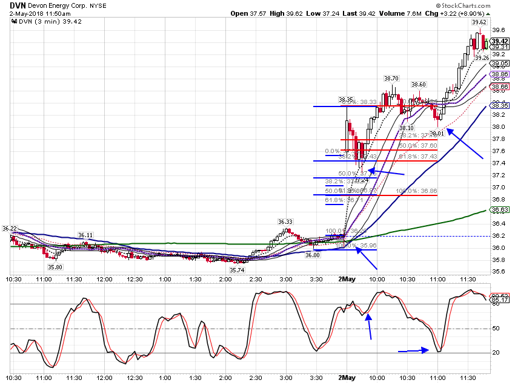The height and width of the screenshot is (383, 515).
Task: Select the 'Low 37.24' header value
Action: (322, 13)
